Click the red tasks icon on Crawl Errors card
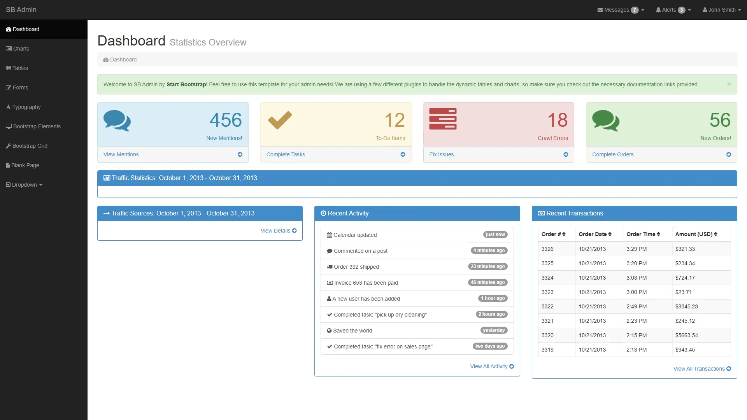747x420 pixels. pyautogui.click(x=443, y=119)
